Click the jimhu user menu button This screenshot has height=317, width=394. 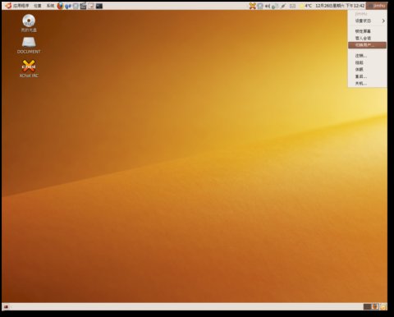(x=377, y=6)
